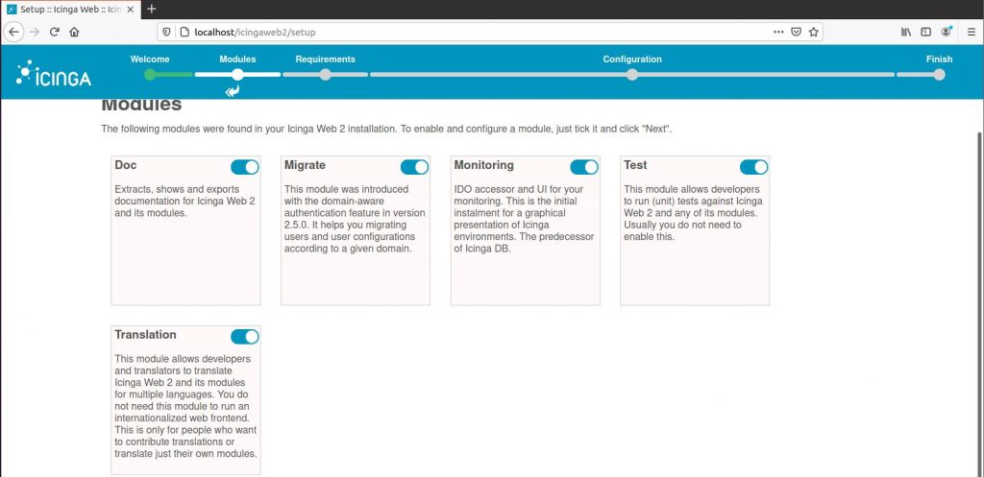The image size is (984, 477).
Task: Click the page vertical scrollbar
Action: (x=979, y=303)
